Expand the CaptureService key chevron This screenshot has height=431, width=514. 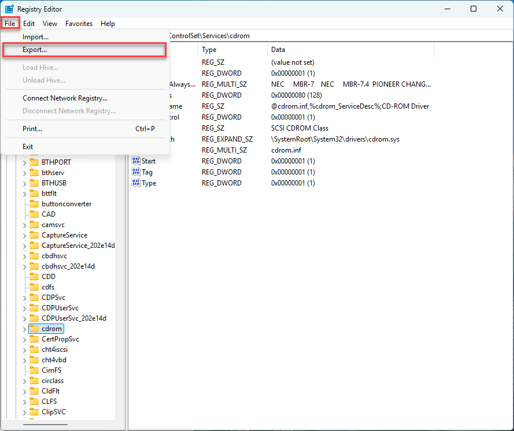[24, 235]
